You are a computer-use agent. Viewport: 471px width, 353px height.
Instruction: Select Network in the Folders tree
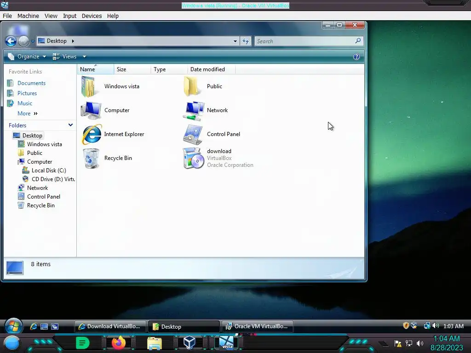coord(37,188)
